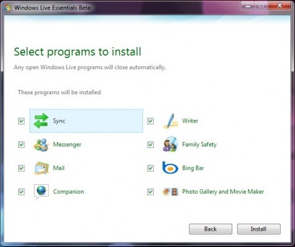
Task: Disable the Companion checkbox
Action: point(21,192)
